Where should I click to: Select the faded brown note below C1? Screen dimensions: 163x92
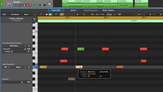click(x=72, y=79)
